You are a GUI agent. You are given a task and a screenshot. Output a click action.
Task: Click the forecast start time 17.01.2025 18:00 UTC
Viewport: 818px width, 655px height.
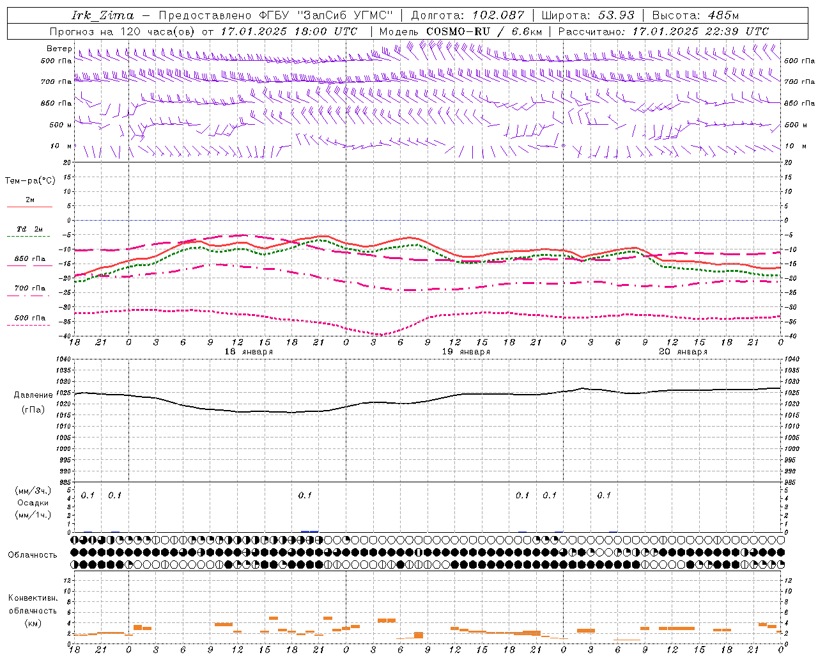tap(289, 31)
